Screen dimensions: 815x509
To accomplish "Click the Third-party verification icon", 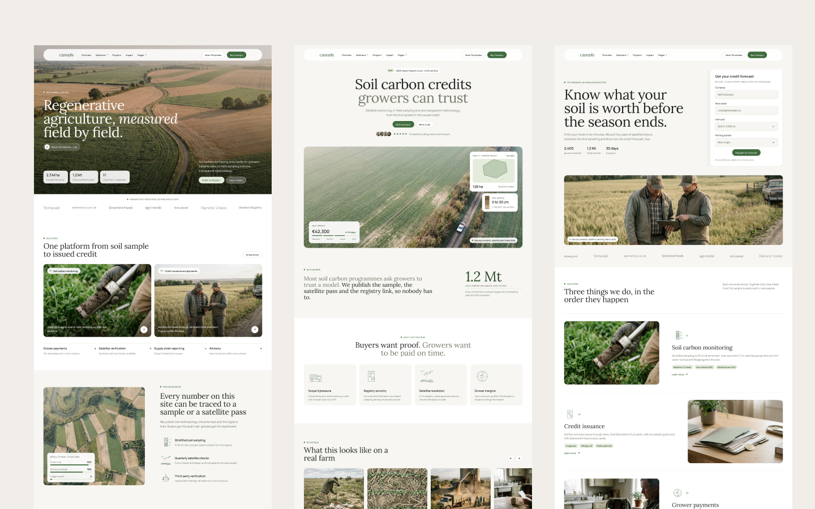I will pos(166,478).
